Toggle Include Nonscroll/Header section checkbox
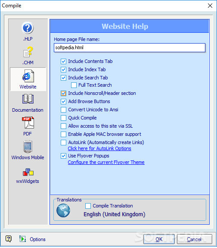 (x=63, y=93)
